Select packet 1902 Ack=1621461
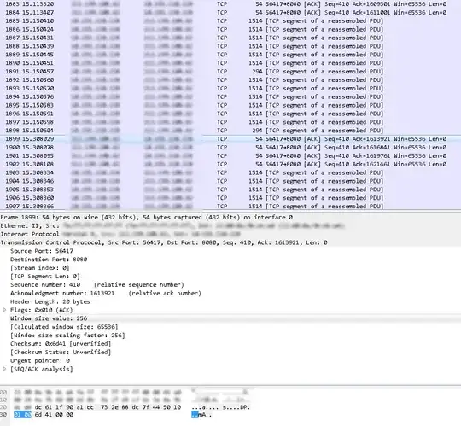 pyautogui.click(x=230, y=164)
